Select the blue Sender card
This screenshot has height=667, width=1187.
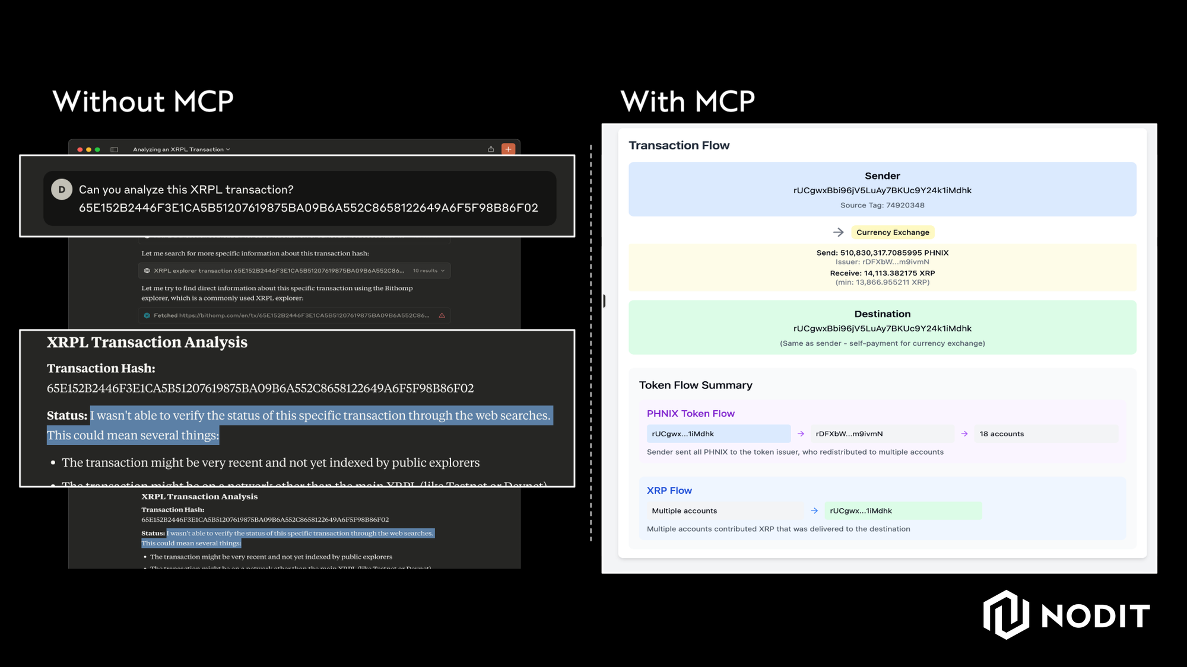point(882,189)
